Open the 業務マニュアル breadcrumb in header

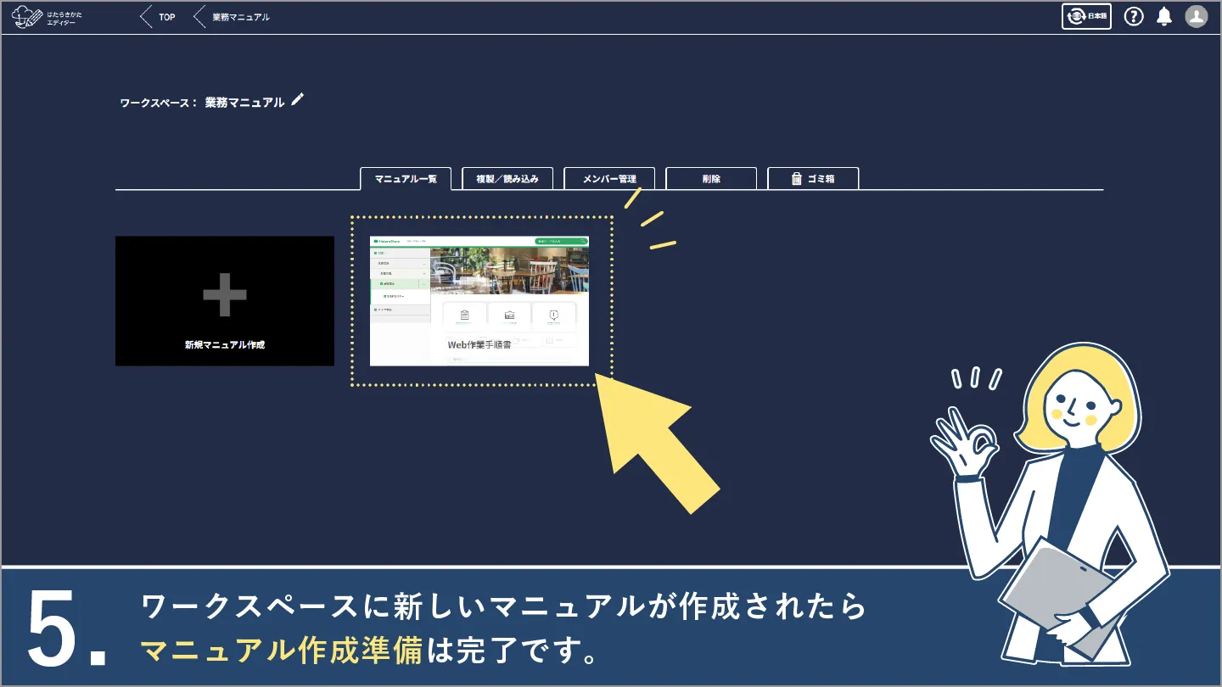click(241, 17)
